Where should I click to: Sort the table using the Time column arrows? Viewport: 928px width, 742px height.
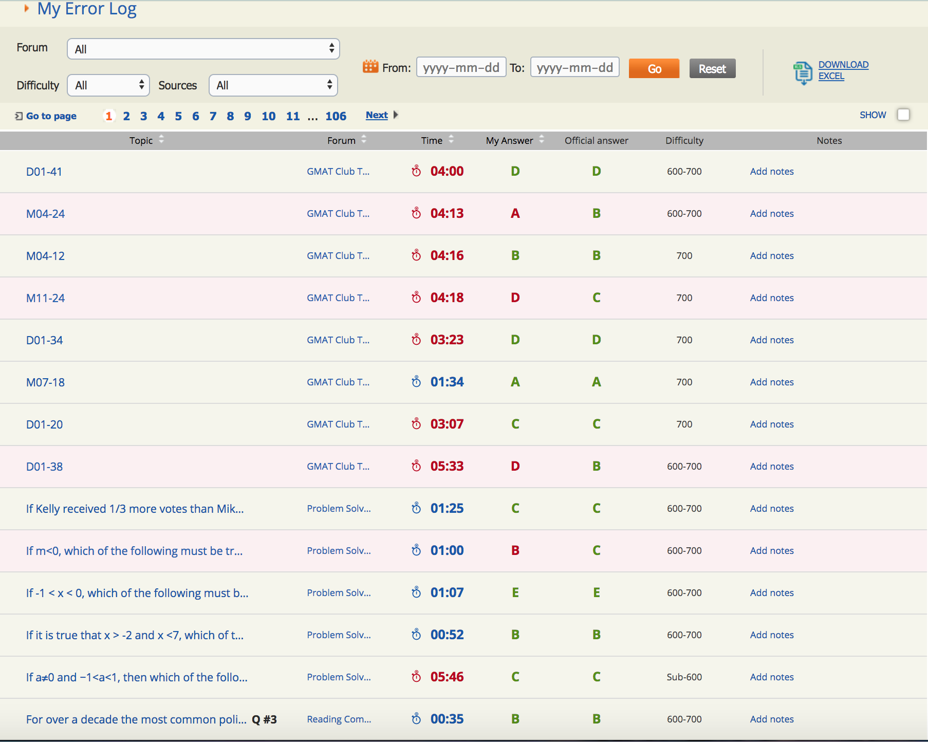pyautogui.click(x=451, y=140)
